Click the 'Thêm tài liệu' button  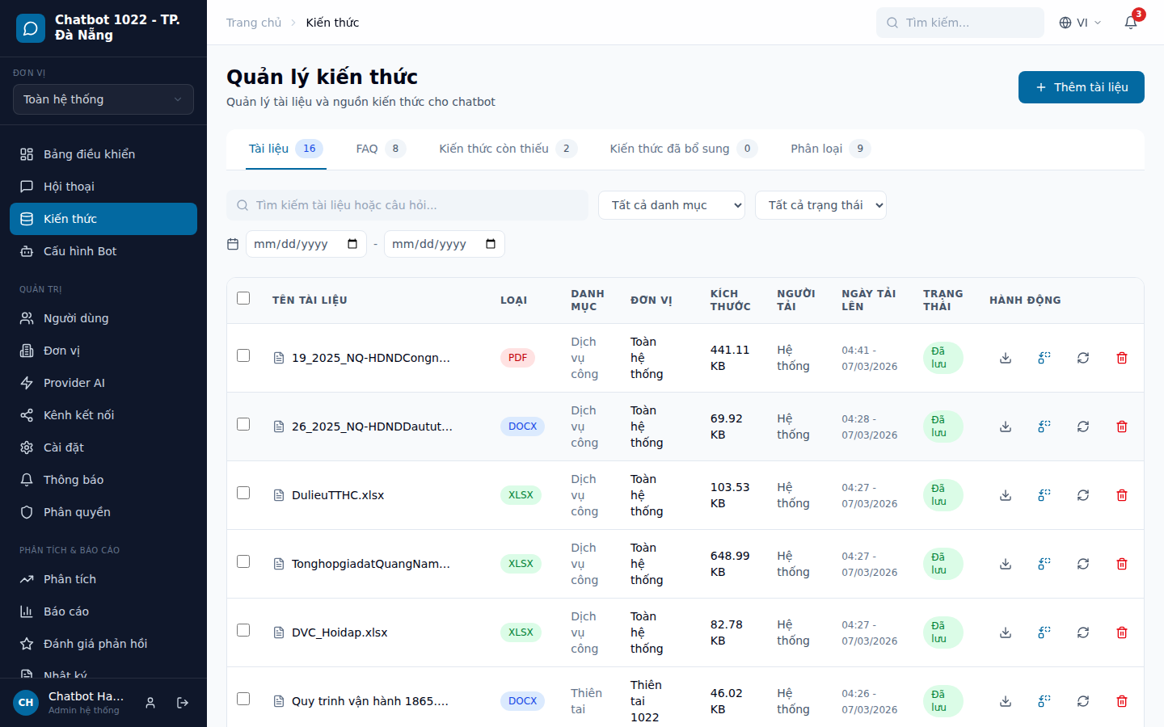tap(1081, 87)
